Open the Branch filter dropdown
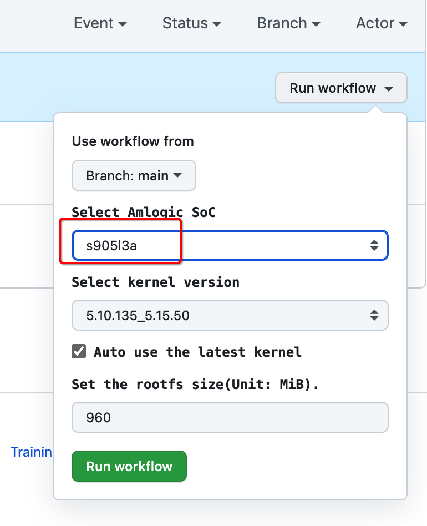Image resolution: width=427 pixels, height=526 pixels. click(288, 23)
